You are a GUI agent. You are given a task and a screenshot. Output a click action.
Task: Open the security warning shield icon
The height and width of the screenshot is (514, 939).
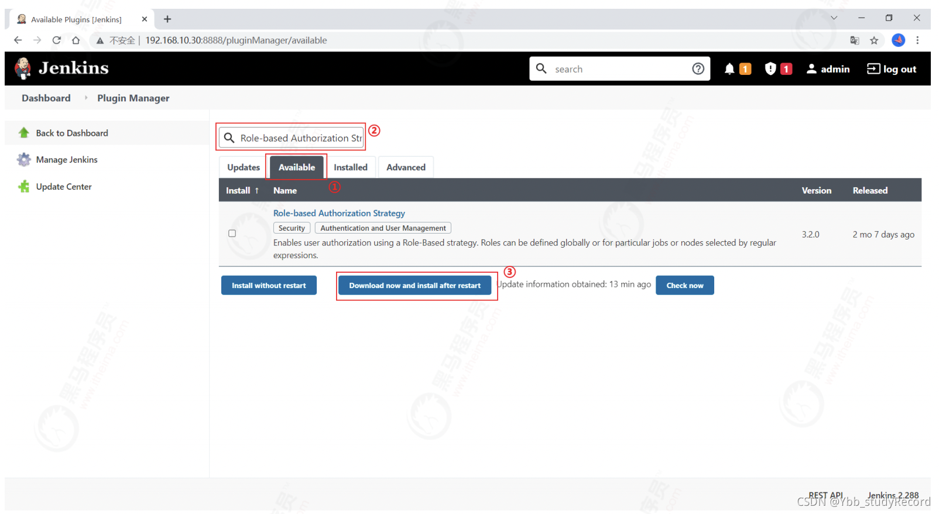pos(770,68)
